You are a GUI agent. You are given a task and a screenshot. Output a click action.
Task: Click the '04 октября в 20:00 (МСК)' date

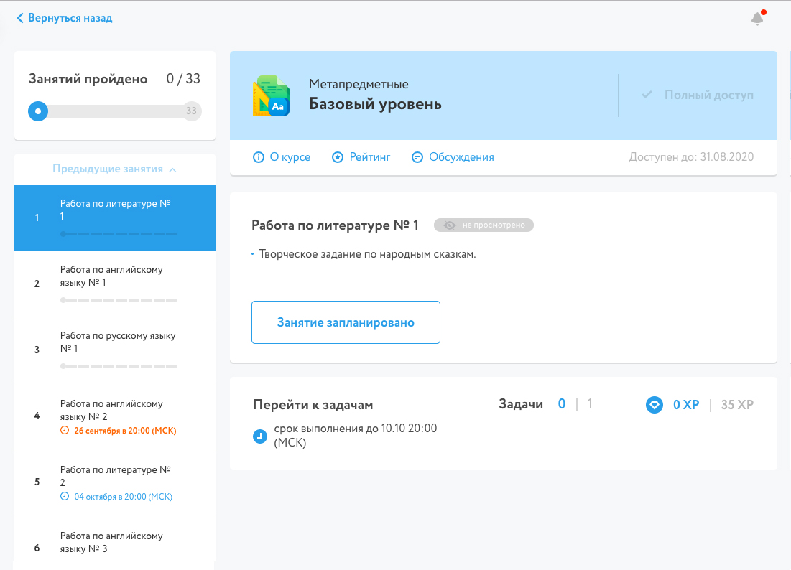point(123,497)
